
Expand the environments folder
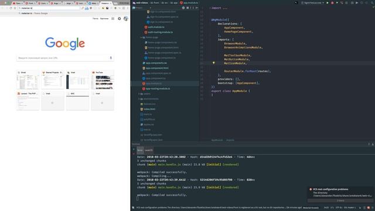coord(139,99)
